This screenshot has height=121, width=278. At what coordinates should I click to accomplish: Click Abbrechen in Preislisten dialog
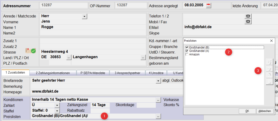pos(264,111)
